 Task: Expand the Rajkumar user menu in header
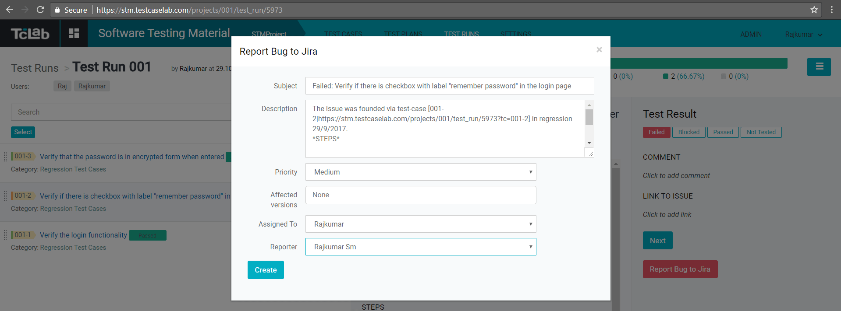803,34
